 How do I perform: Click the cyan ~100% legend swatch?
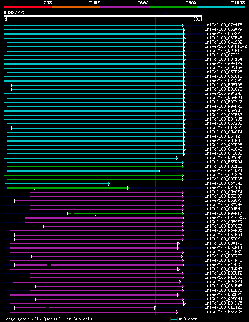(x=221, y=7)
